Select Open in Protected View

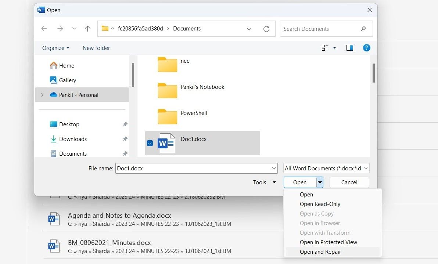coord(328,242)
